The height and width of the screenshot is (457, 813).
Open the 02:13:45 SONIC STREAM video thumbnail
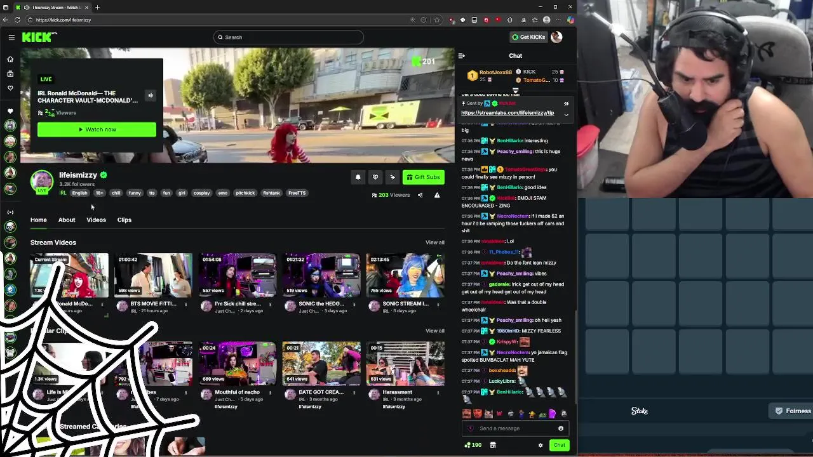pos(405,275)
